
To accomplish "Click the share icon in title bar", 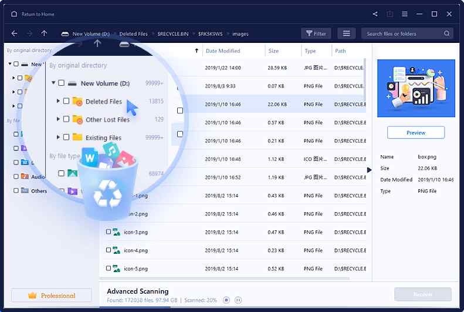I will (x=375, y=14).
